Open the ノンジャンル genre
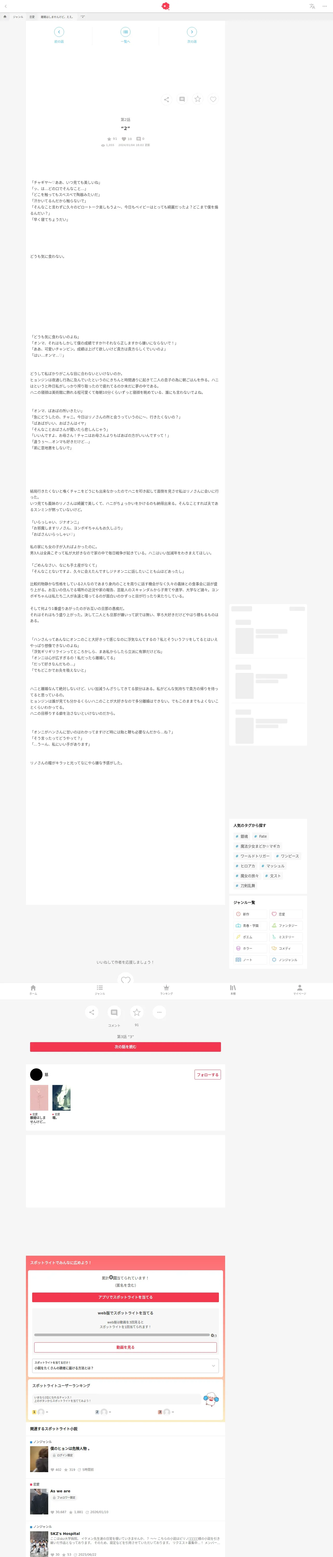Viewport: 333px width, 1557px height. 286,960
